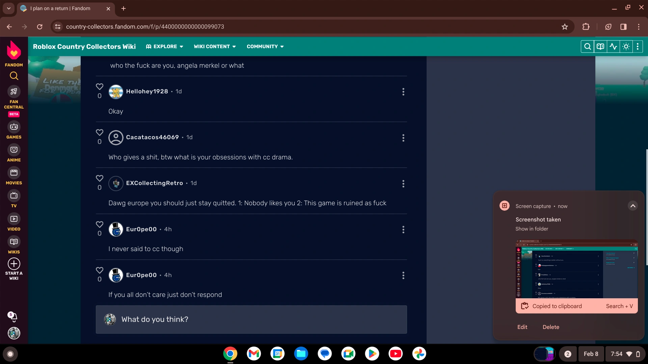
Task: Open Fan Central rocket icon in sidebar
Action: pyautogui.click(x=14, y=92)
